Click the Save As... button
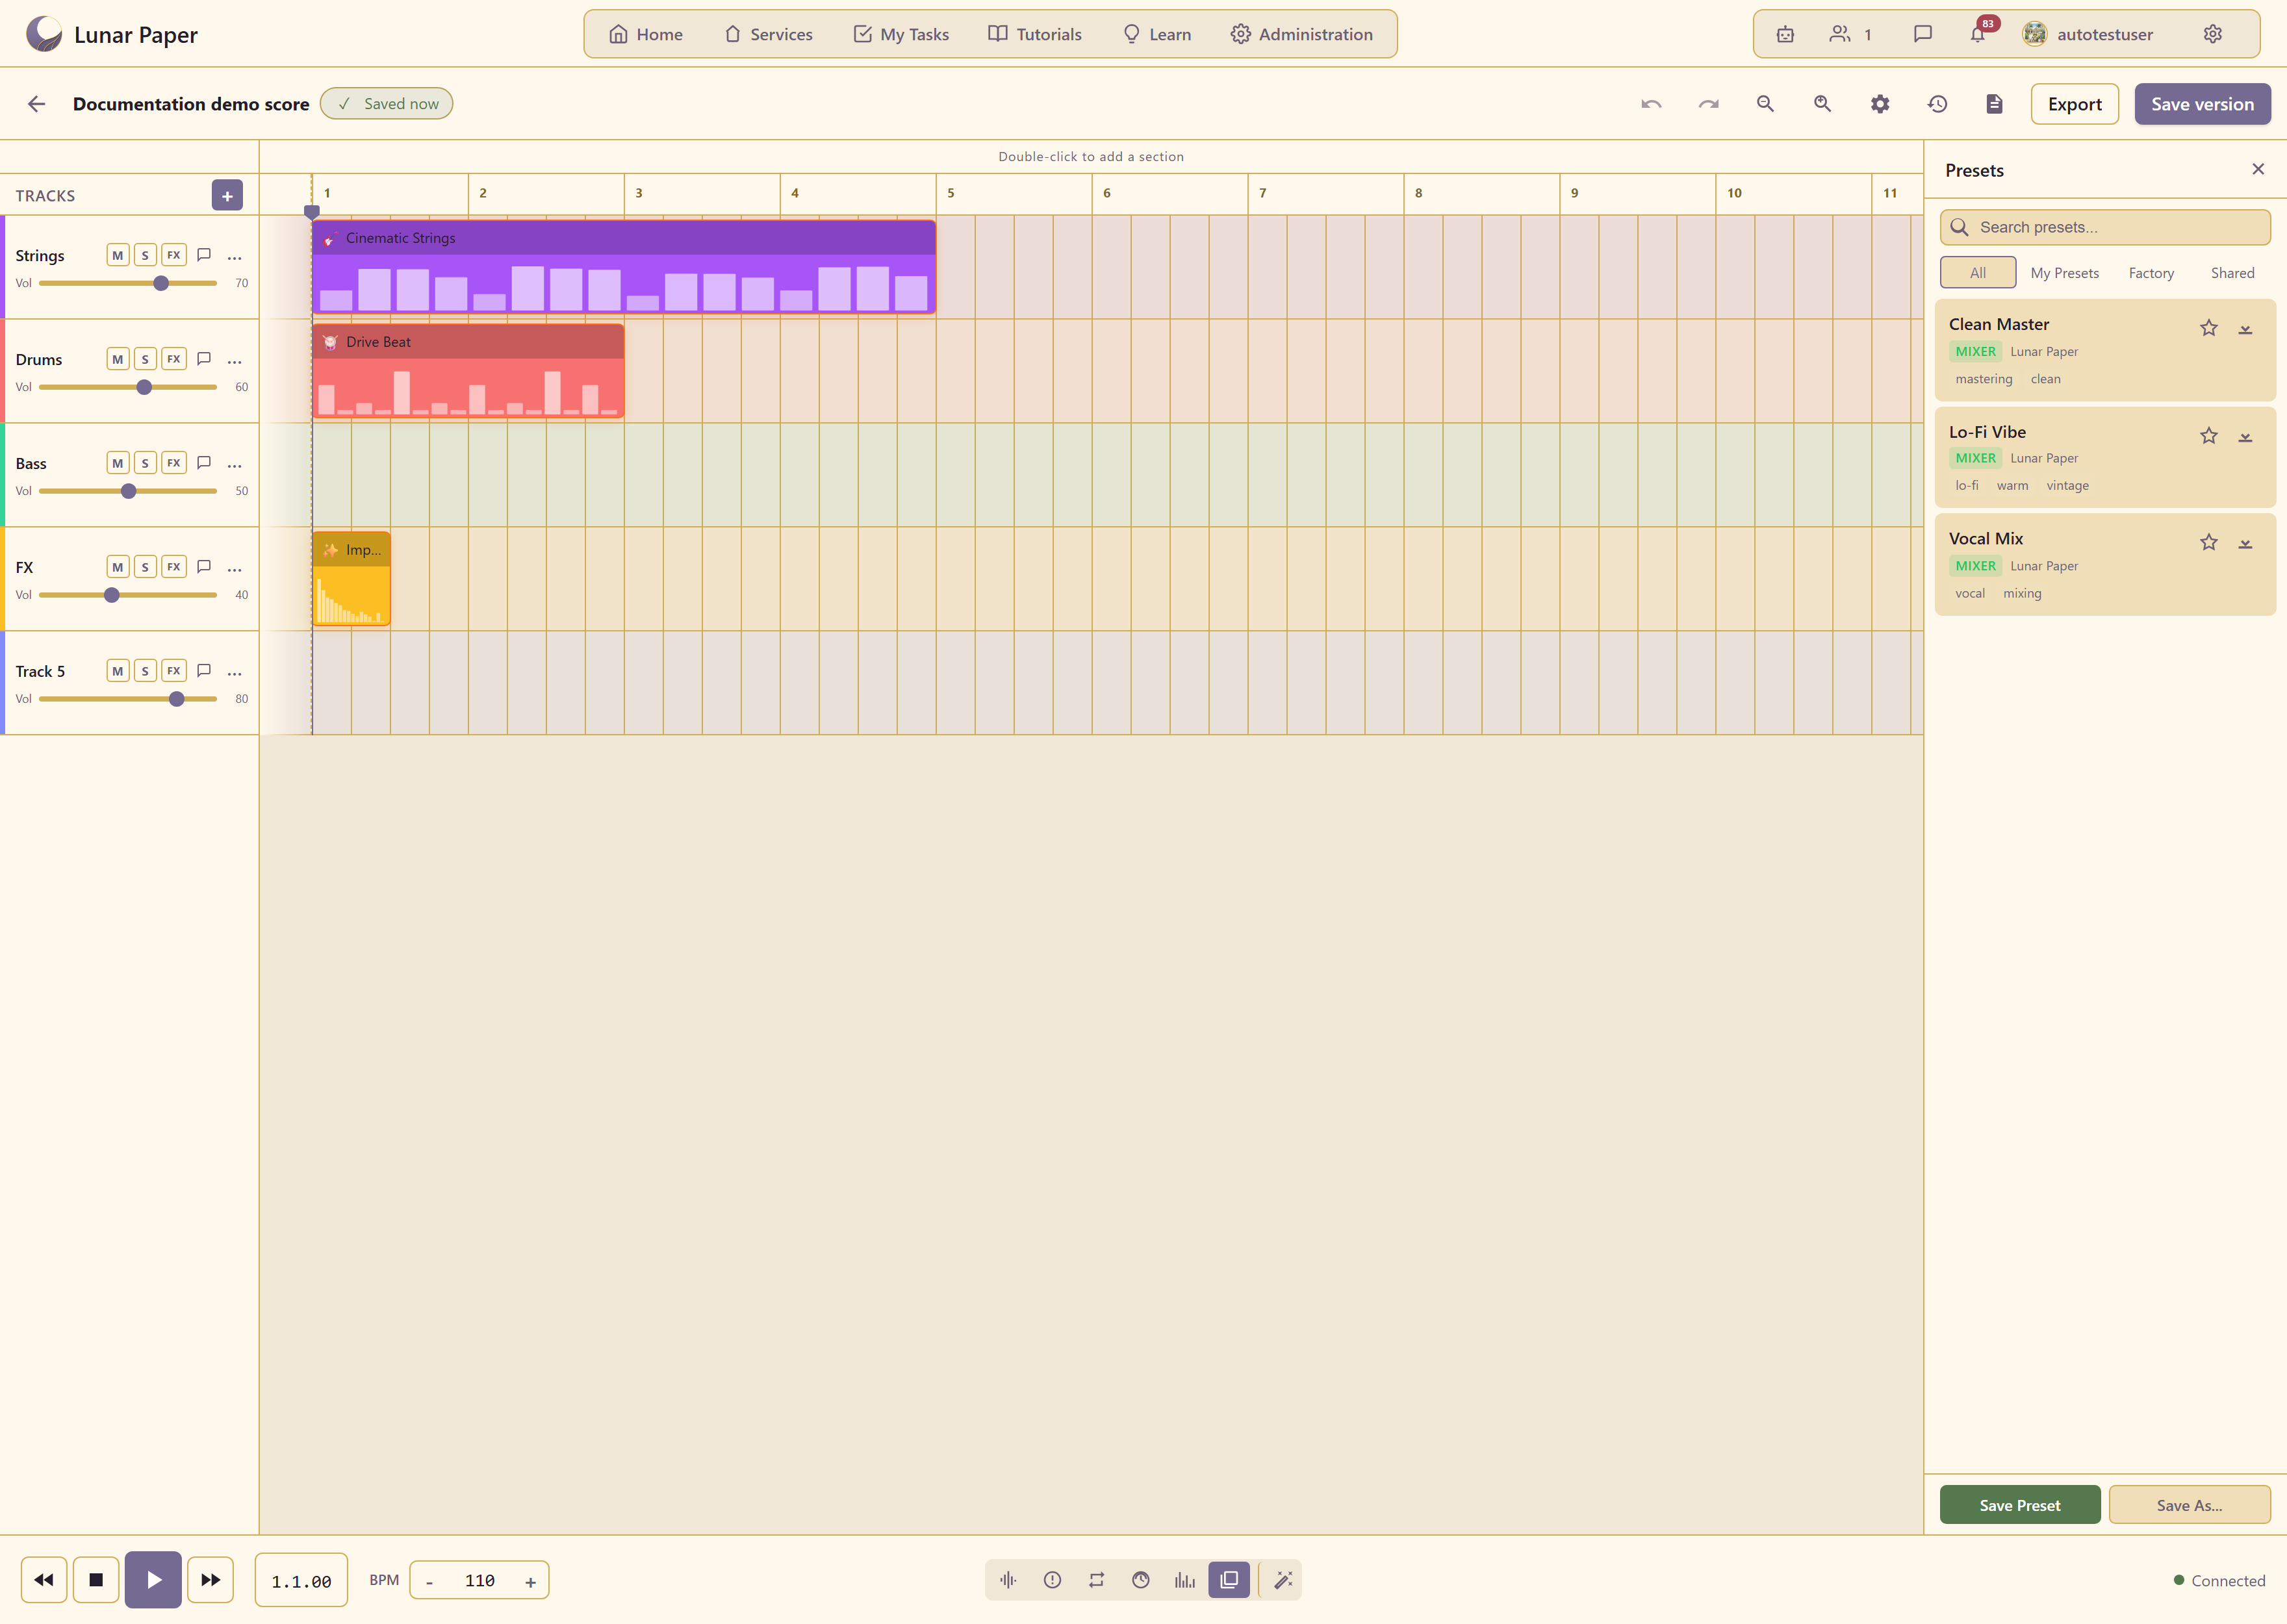The height and width of the screenshot is (1624, 2287). click(2189, 1505)
